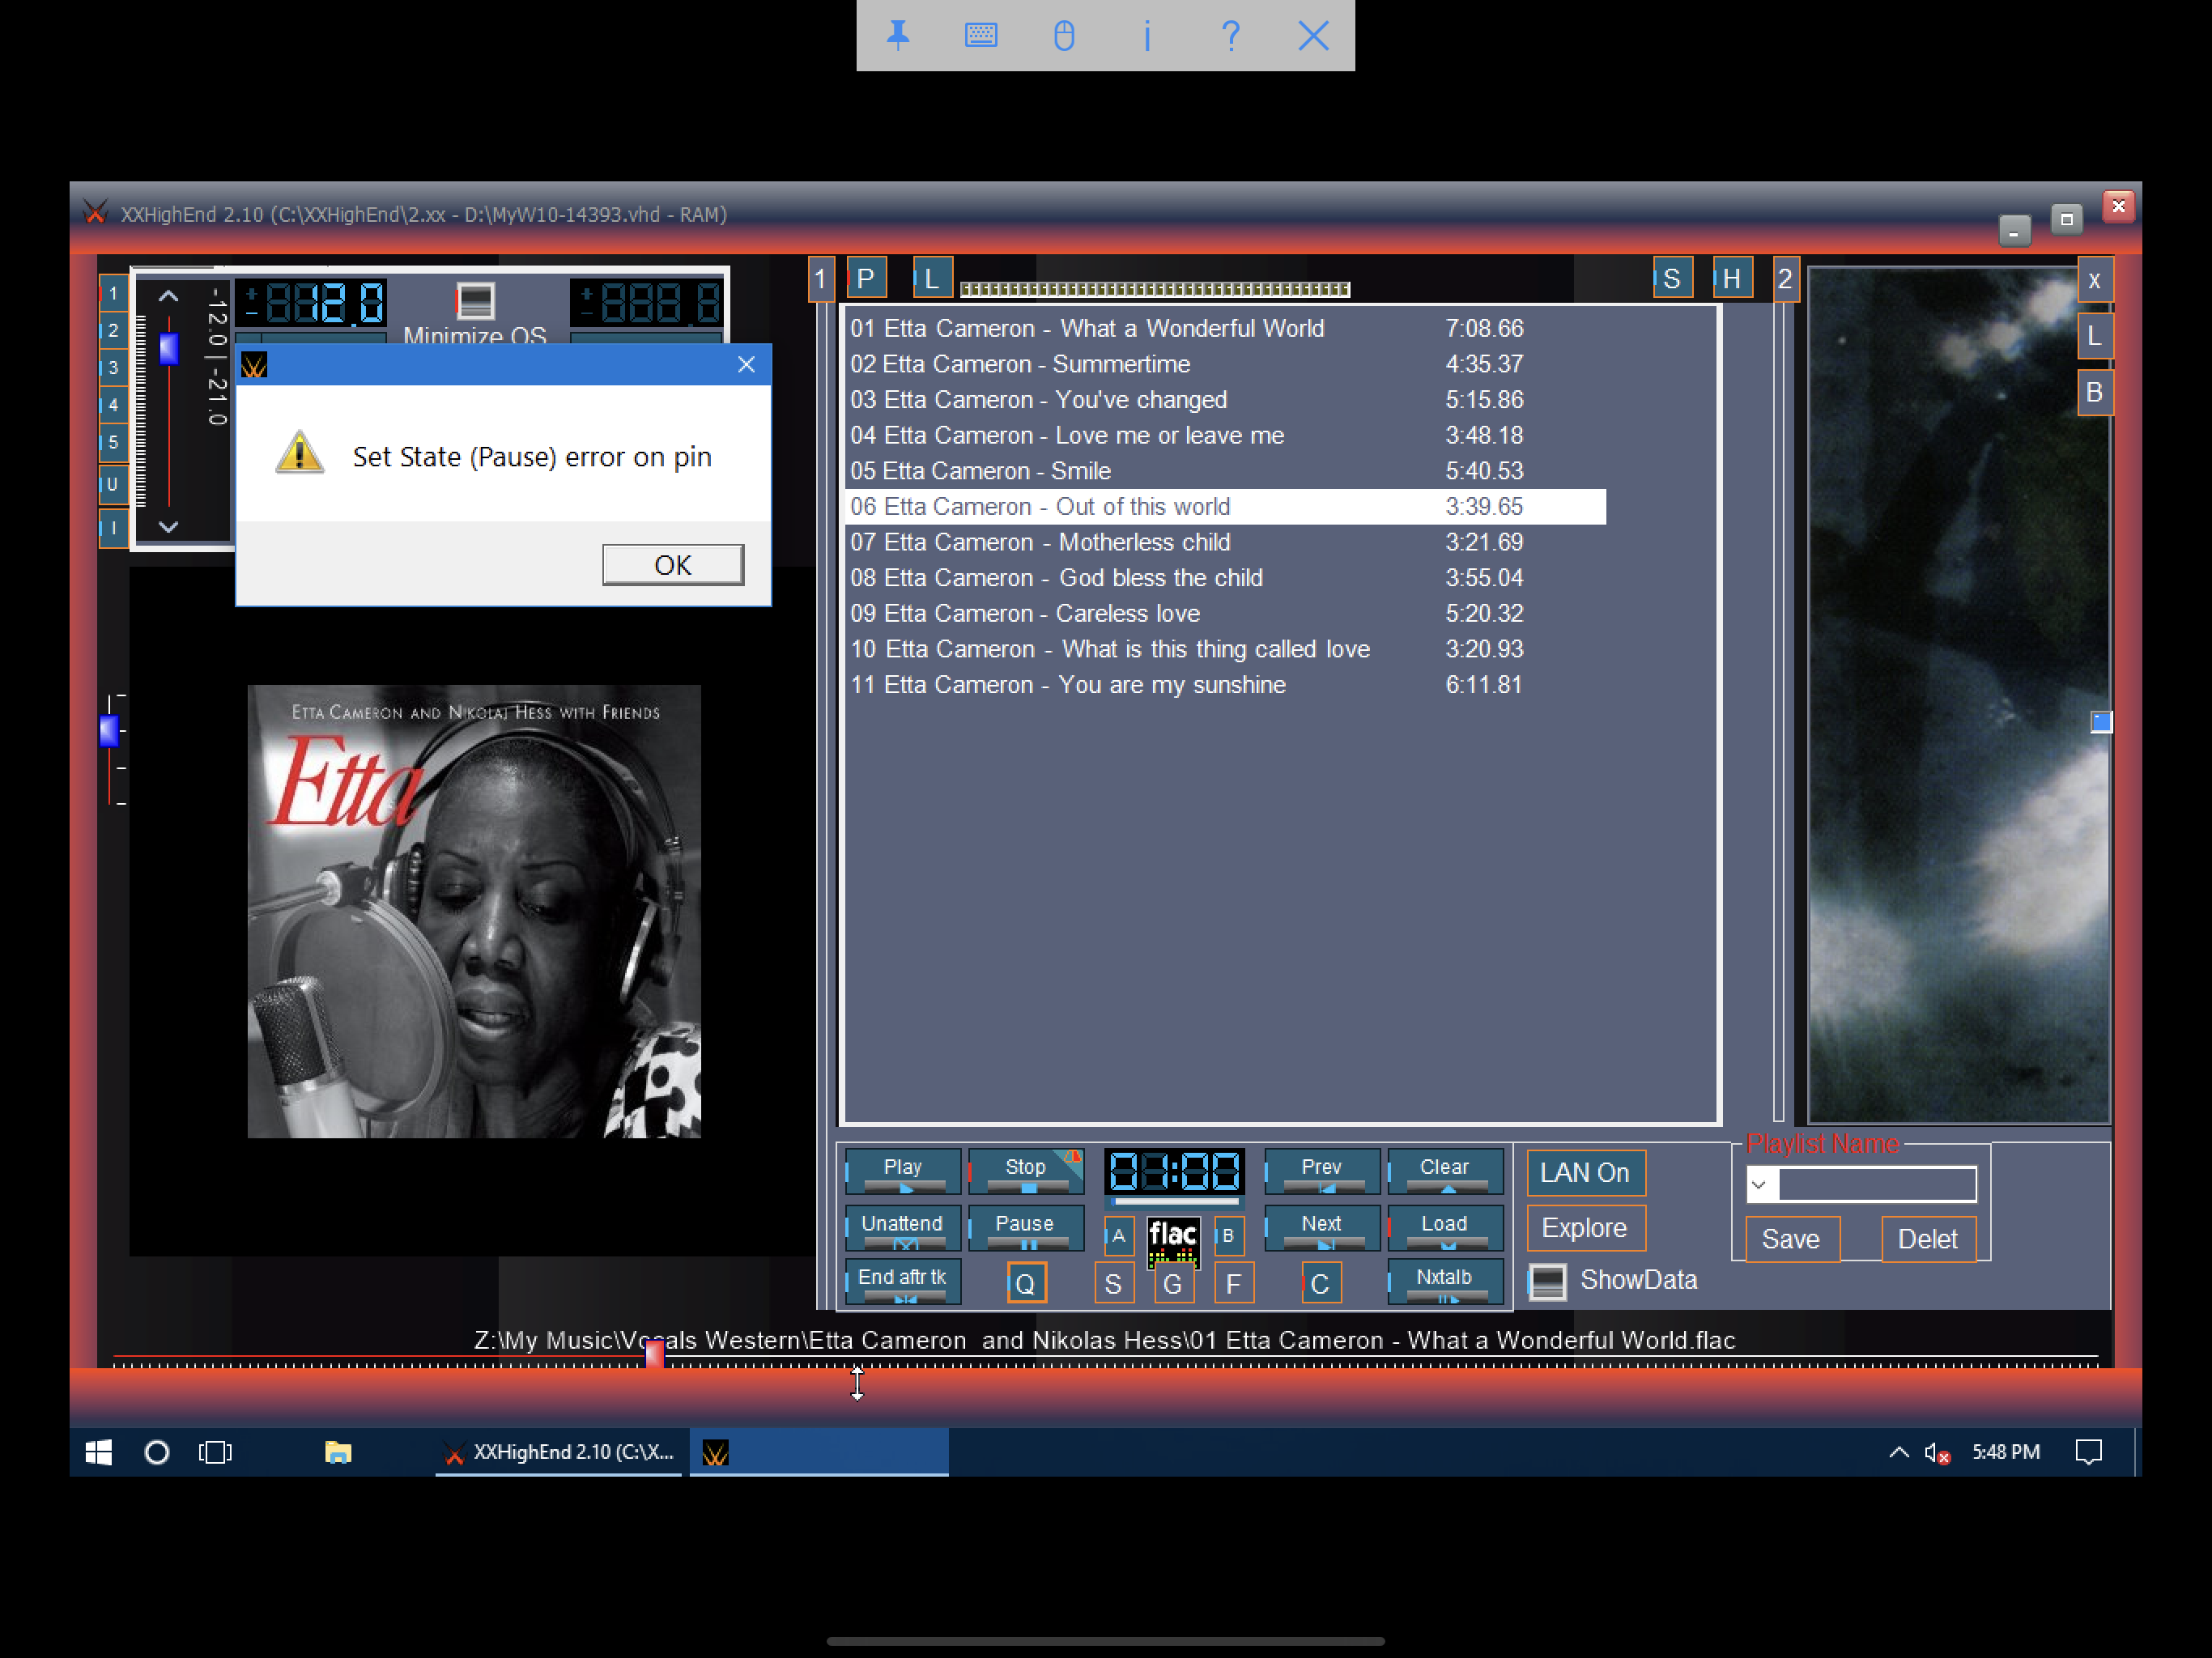2212x1658 pixels.
Task: Select playlist area 2 marker
Action: [x=1785, y=278]
